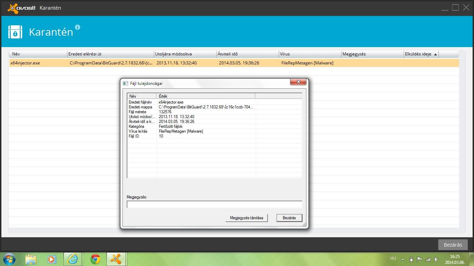This screenshot has height=266, width=474.
Task: Open Windows Start menu orb
Action: pyautogui.click(x=9, y=259)
